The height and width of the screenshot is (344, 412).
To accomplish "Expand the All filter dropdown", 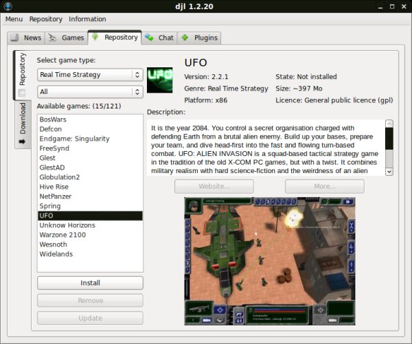I will [89, 91].
